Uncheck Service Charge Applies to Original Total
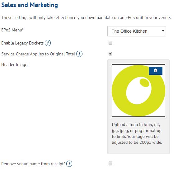 (x=110, y=54)
